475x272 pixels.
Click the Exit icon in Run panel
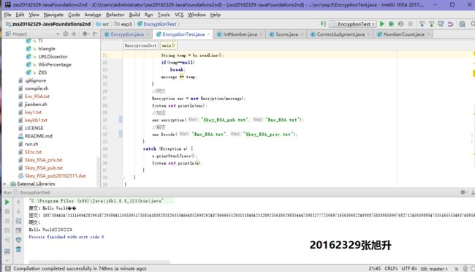point(7,240)
